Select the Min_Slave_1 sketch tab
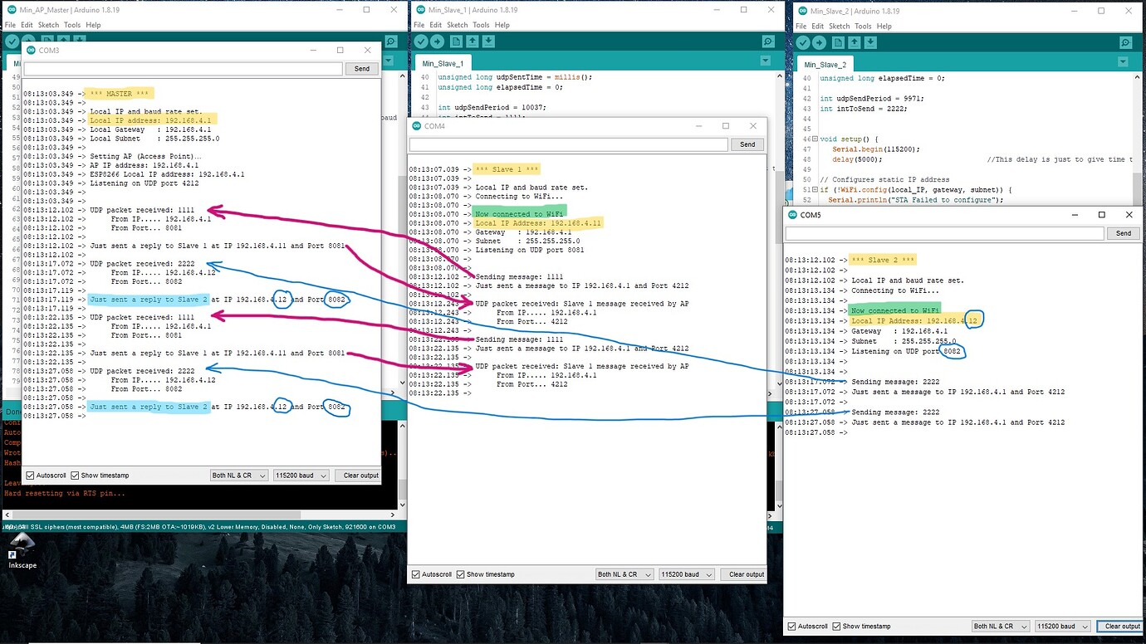 (443, 62)
